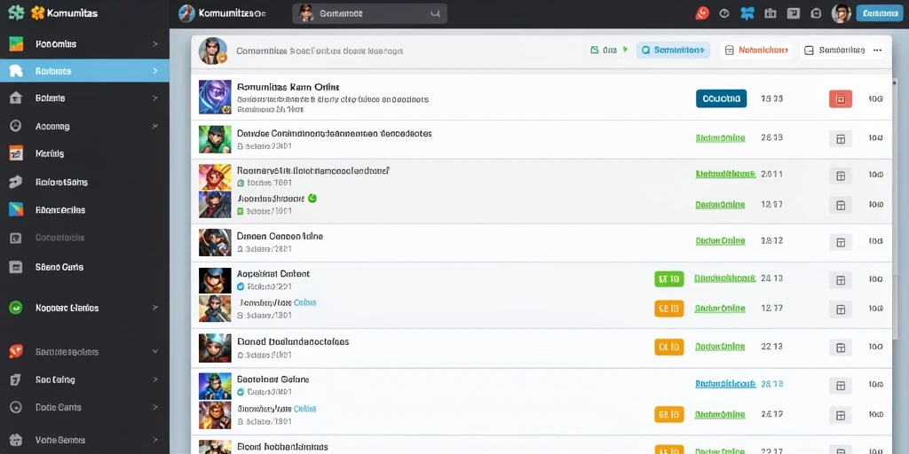Click the grid icon in Seotoinet Gelnre row
This screenshot has height=454, width=909.
pos(841,385)
